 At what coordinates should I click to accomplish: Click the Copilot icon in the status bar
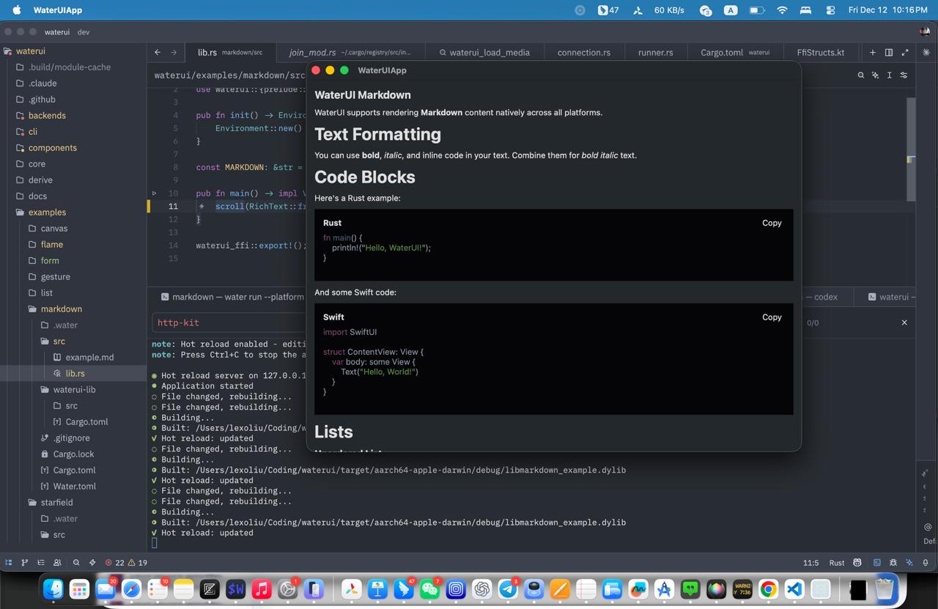(857, 563)
